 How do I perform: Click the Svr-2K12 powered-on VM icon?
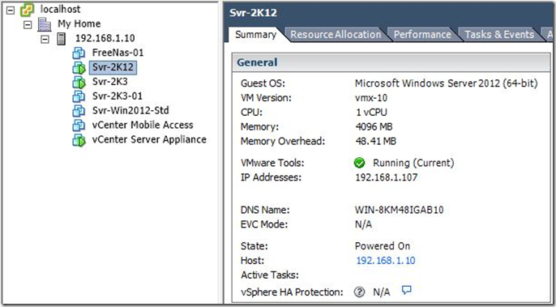[x=79, y=68]
